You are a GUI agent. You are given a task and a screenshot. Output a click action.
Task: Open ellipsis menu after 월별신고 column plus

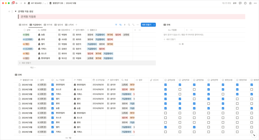(x=140, y=30)
